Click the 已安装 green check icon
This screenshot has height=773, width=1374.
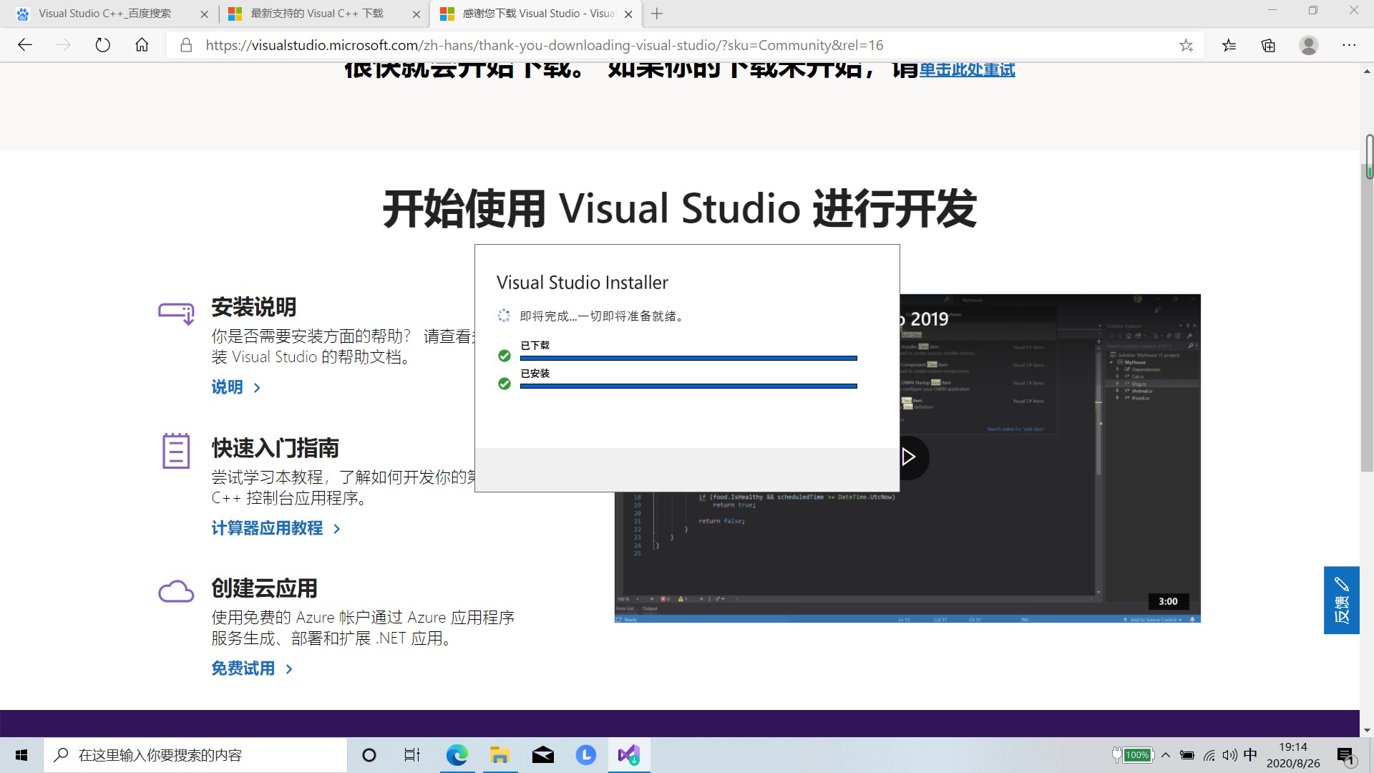click(x=505, y=384)
